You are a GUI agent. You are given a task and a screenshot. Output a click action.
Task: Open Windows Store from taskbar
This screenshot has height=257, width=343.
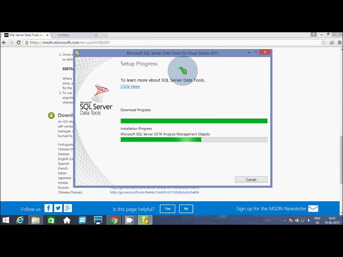pyautogui.click(x=51, y=220)
